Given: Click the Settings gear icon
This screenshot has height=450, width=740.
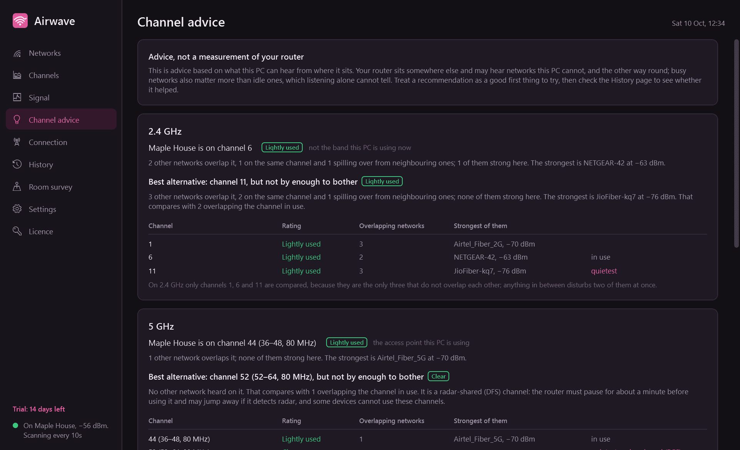Looking at the screenshot, I should [x=17, y=209].
